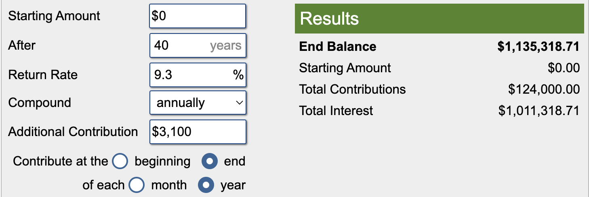Click the Starting Amount input field

(198, 16)
